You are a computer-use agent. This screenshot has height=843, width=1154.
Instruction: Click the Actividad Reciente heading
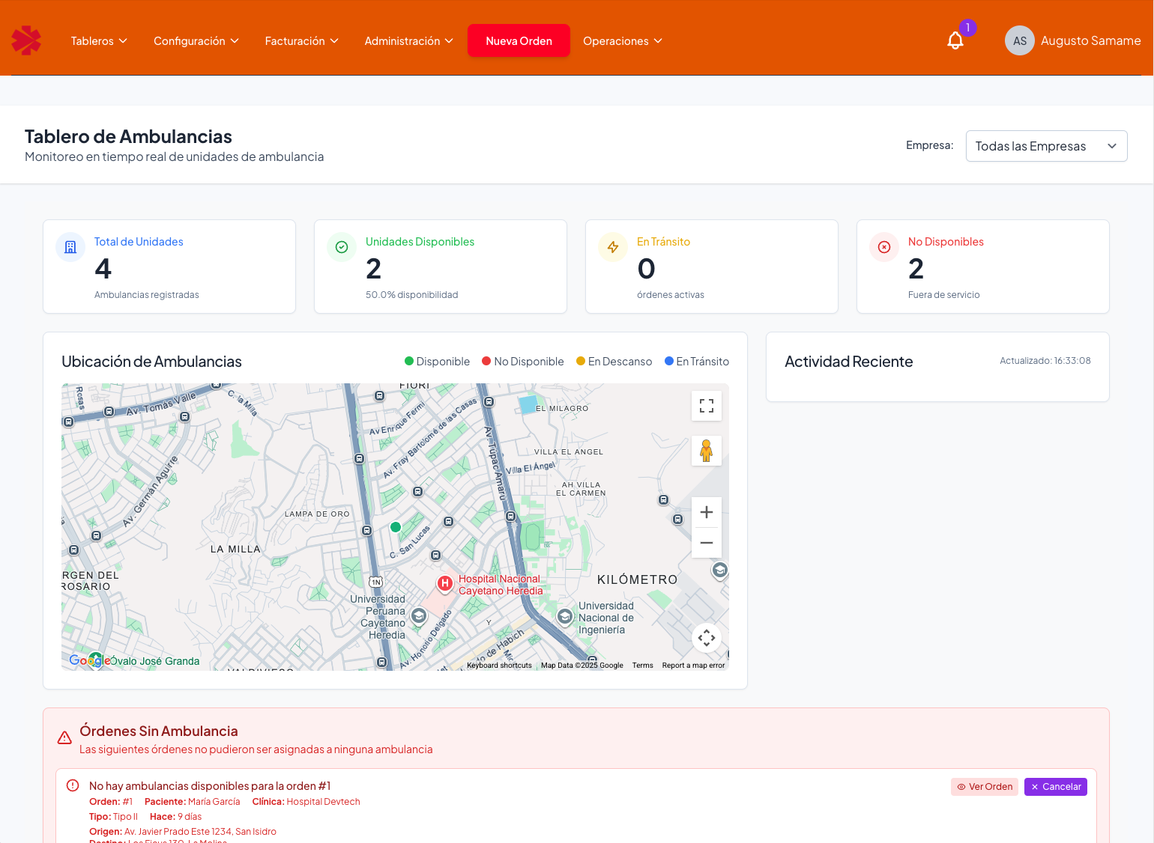coord(848,362)
